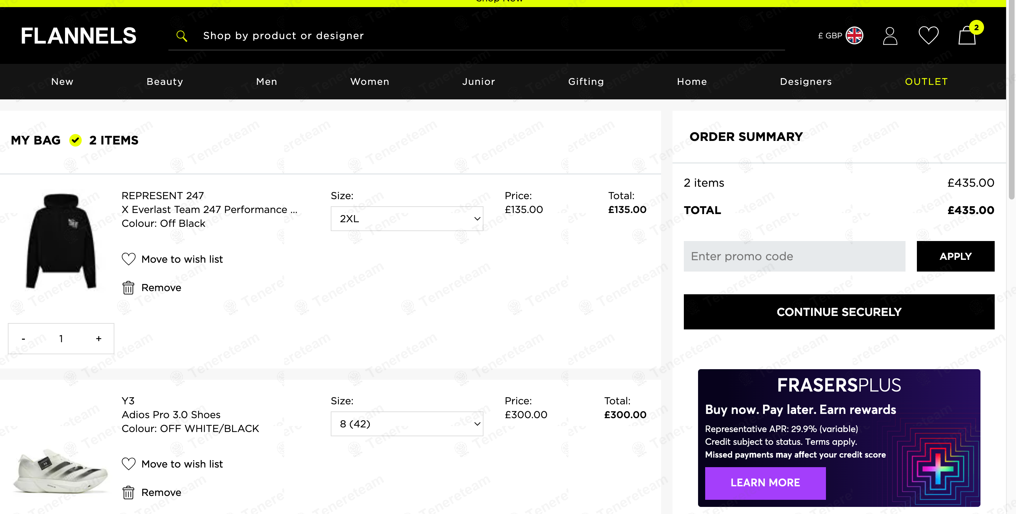This screenshot has height=514, width=1016.
Task: Click the Adios Pro 3.0 Shoes title
Action: pos(171,415)
